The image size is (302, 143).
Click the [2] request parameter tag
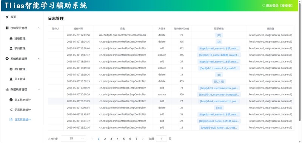coord(219,42)
